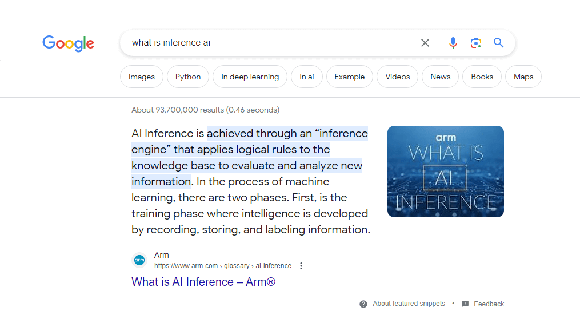Open 'About featured snippets' link
Screen dimensions: 580x323
point(409,304)
